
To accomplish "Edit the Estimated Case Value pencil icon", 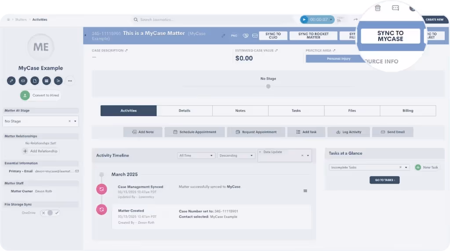I will [276, 51].
